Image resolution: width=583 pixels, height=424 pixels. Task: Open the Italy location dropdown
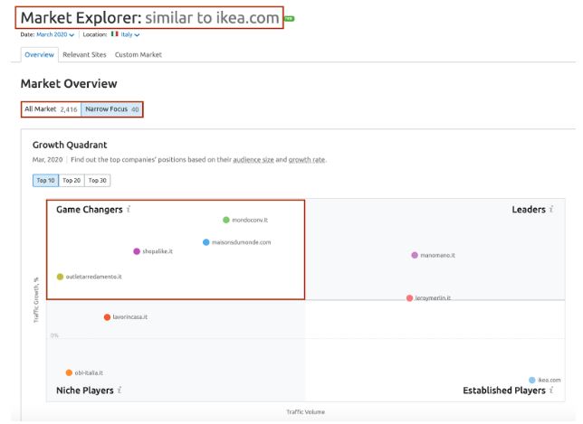[129, 34]
